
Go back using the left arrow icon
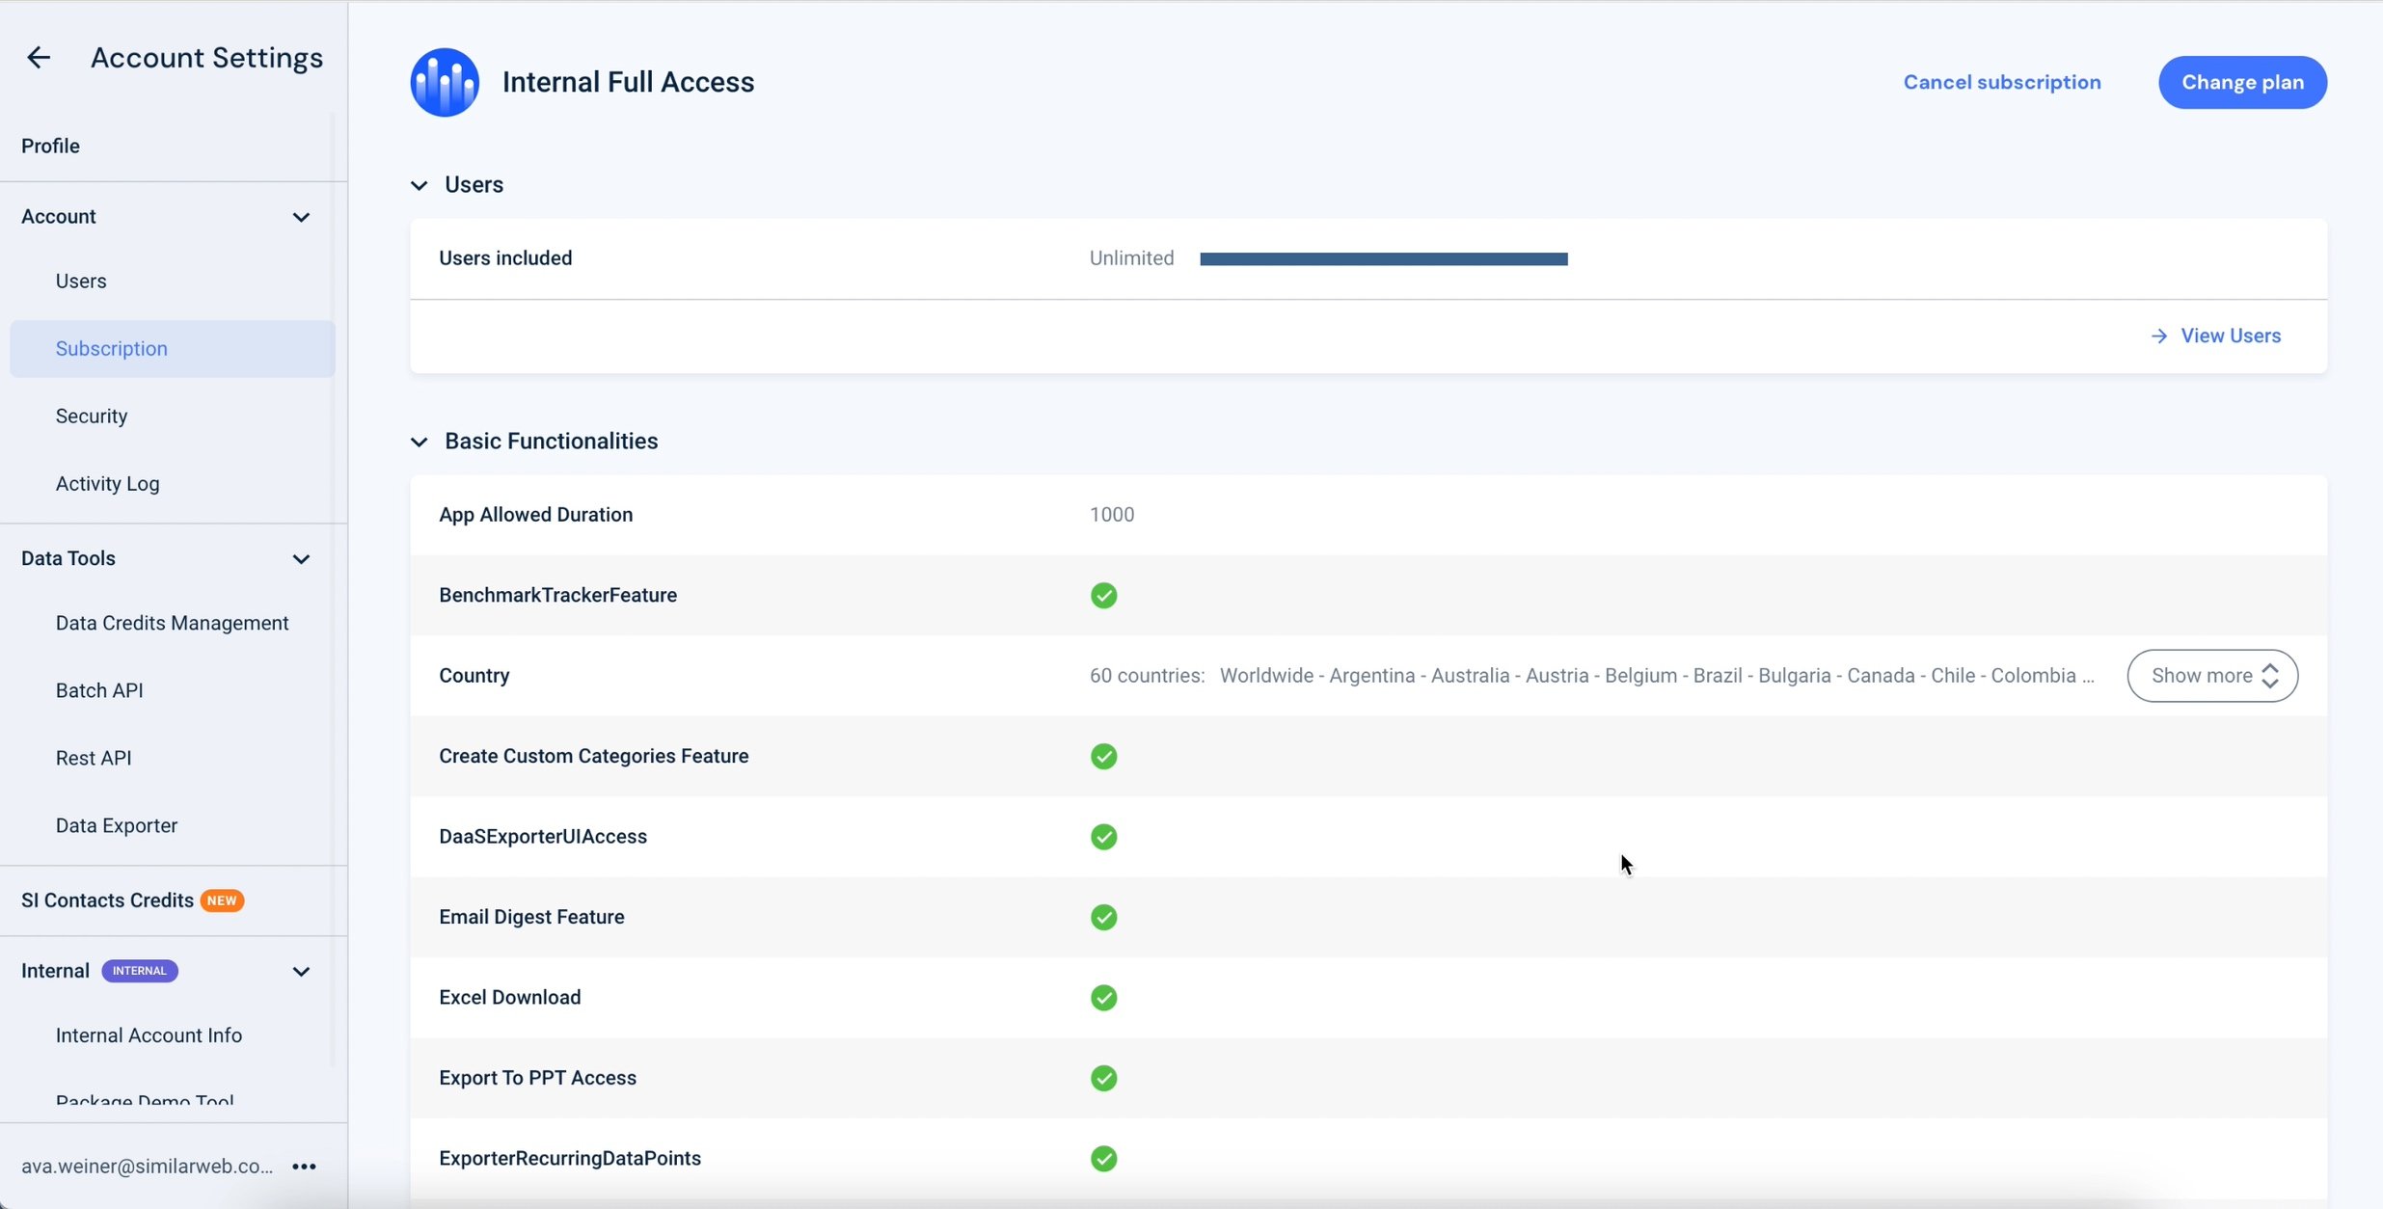[39, 58]
